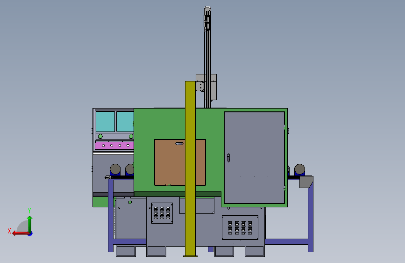Click the small green indicator on the lower-left gray panel
Viewport: 405px width, 263px height.
(130, 203)
